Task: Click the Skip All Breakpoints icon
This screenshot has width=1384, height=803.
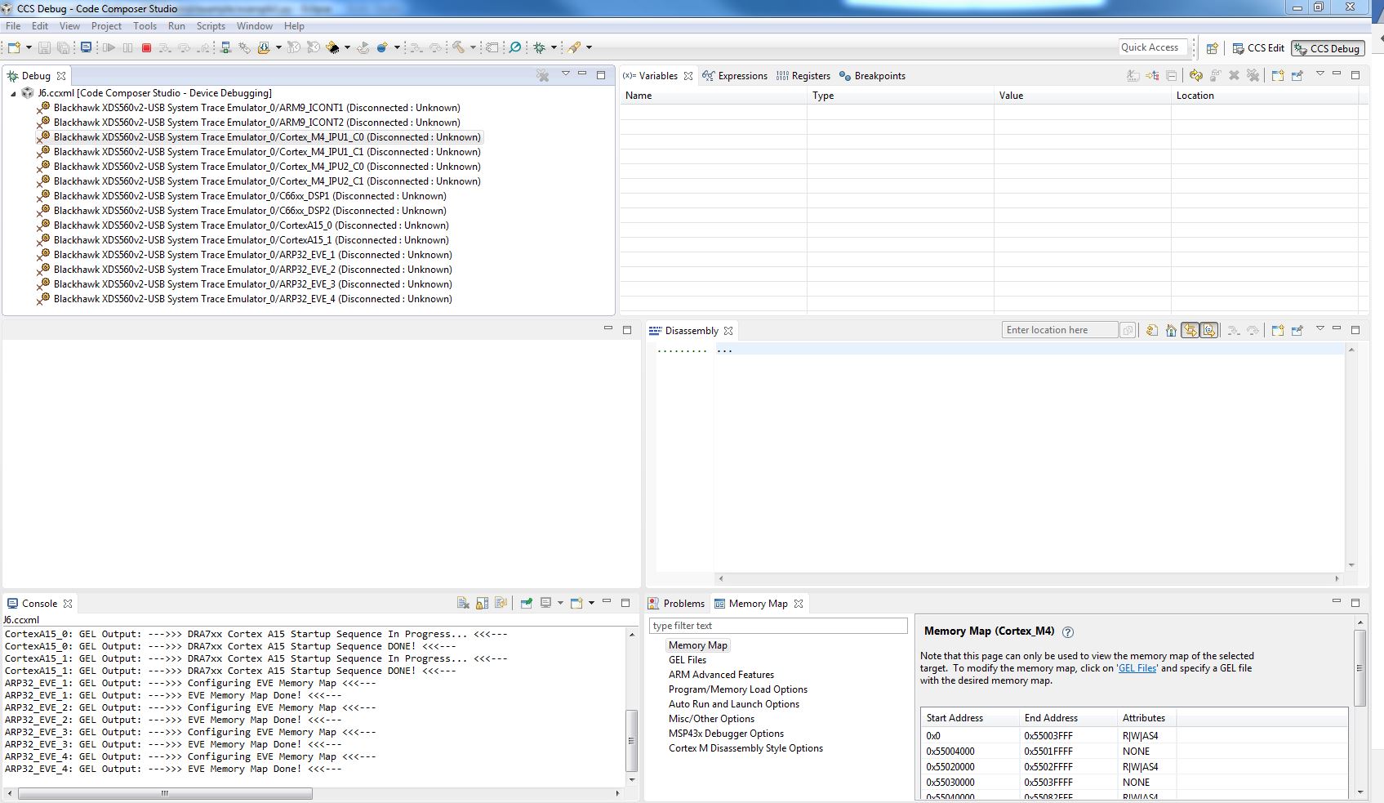Action: pos(515,48)
